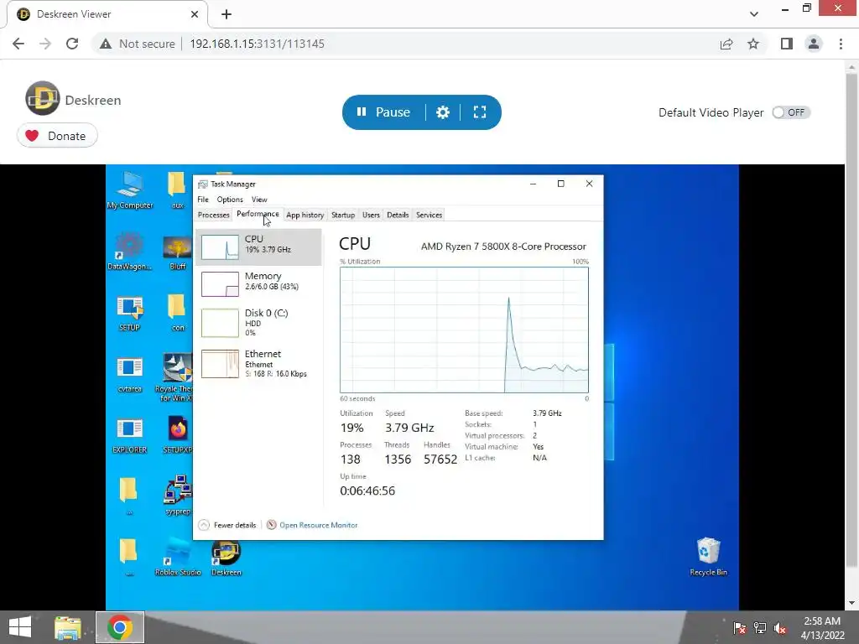Select the Deskreen Viewer browser tab
This screenshot has width=859, height=644.
coord(107,14)
